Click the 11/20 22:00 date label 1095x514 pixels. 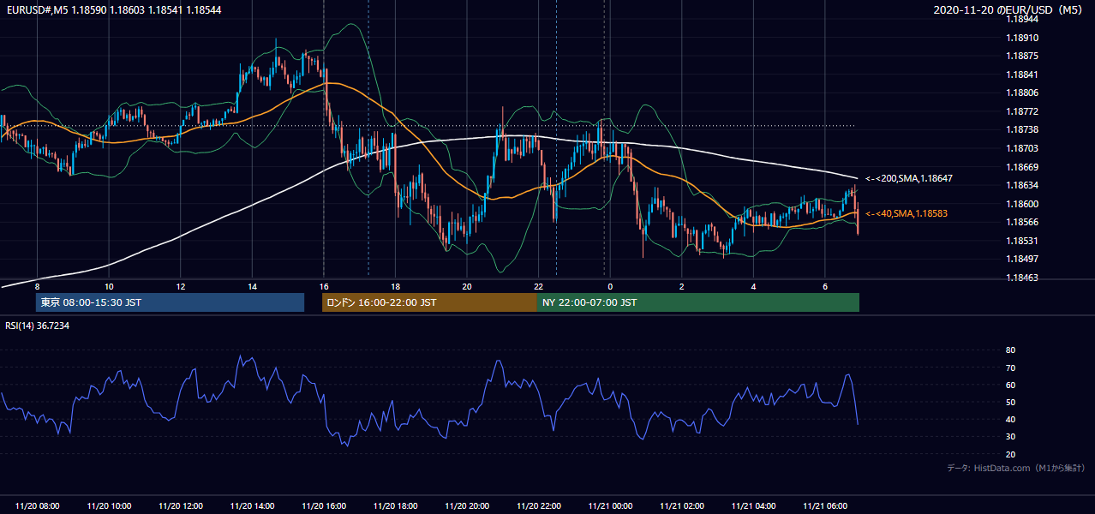538,506
